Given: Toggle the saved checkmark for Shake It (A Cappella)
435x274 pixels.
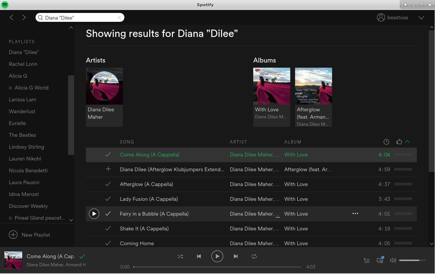Looking at the screenshot, I should 108,228.
